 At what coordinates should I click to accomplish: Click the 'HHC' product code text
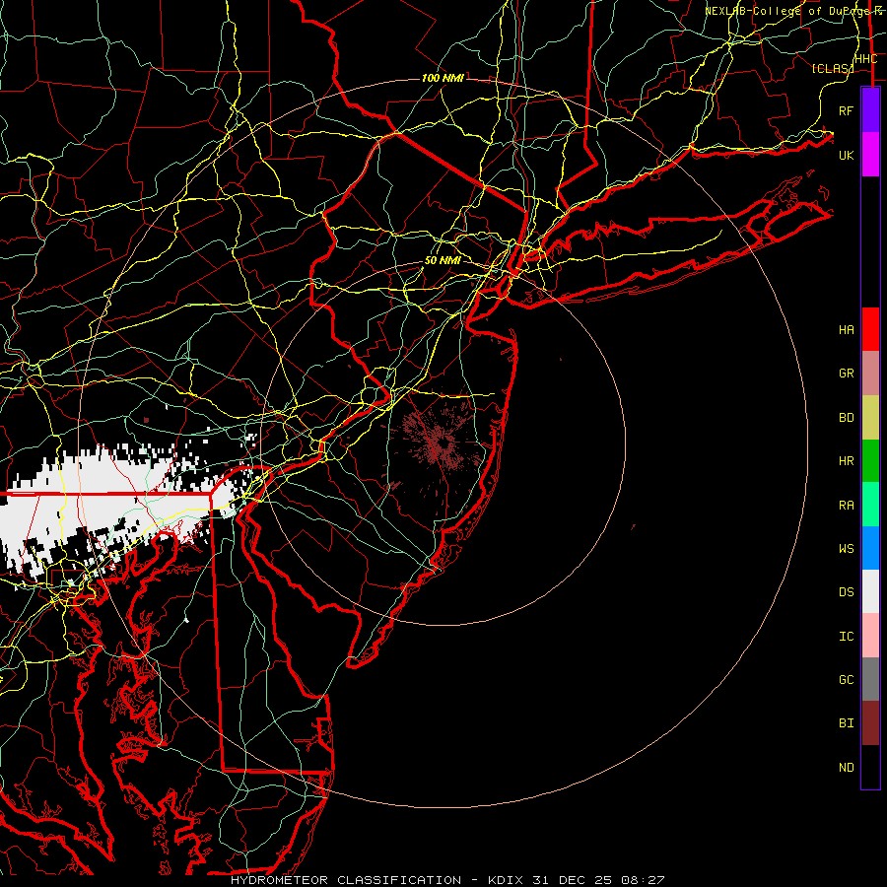pyautogui.click(x=866, y=59)
